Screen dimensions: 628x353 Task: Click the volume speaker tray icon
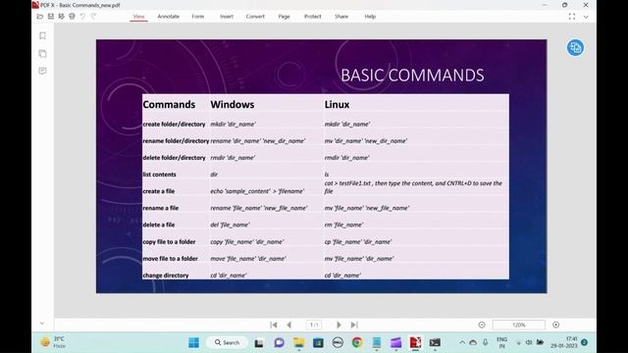coord(529,342)
